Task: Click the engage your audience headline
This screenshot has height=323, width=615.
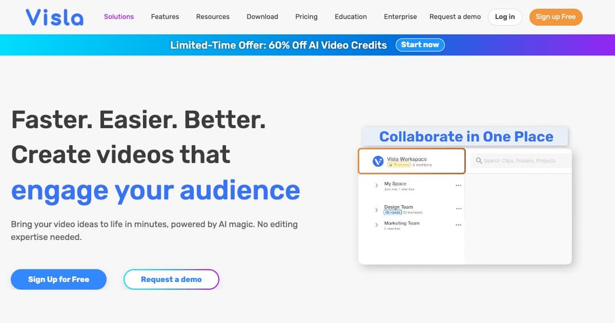Action: pos(155,191)
